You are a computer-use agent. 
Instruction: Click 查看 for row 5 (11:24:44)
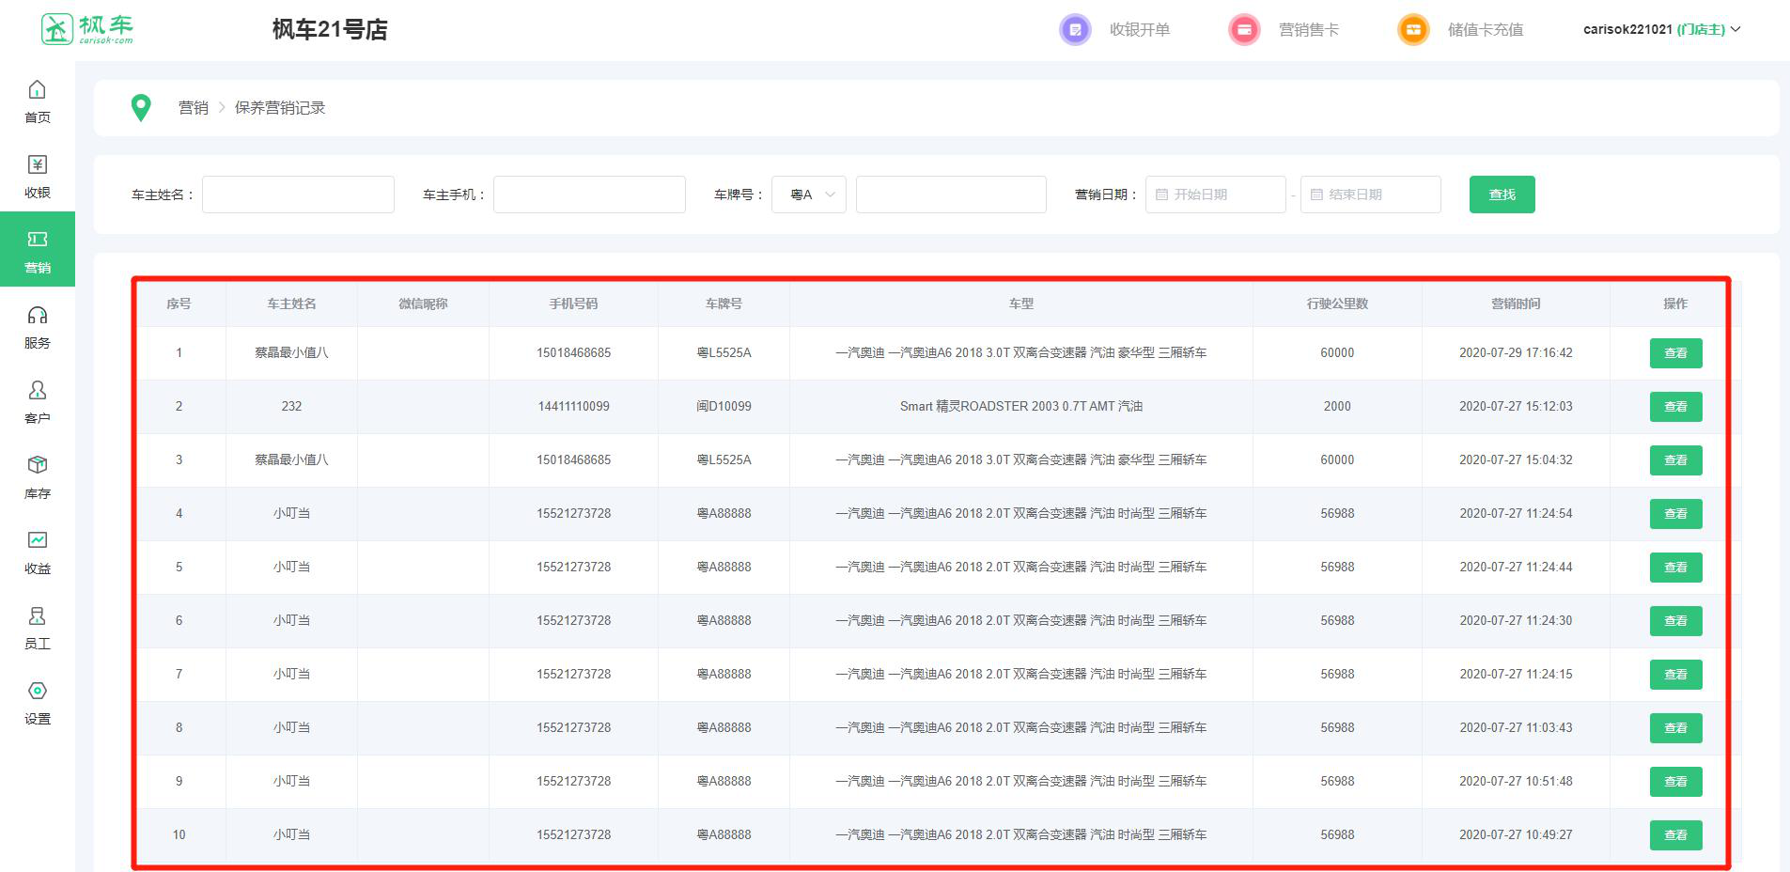[x=1675, y=568]
